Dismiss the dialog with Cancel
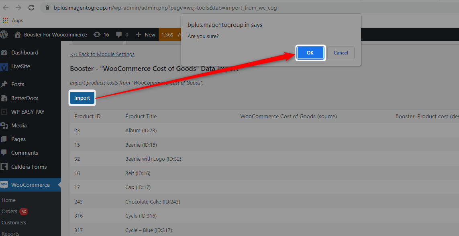Image resolution: width=459 pixels, height=236 pixels. [341, 53]
